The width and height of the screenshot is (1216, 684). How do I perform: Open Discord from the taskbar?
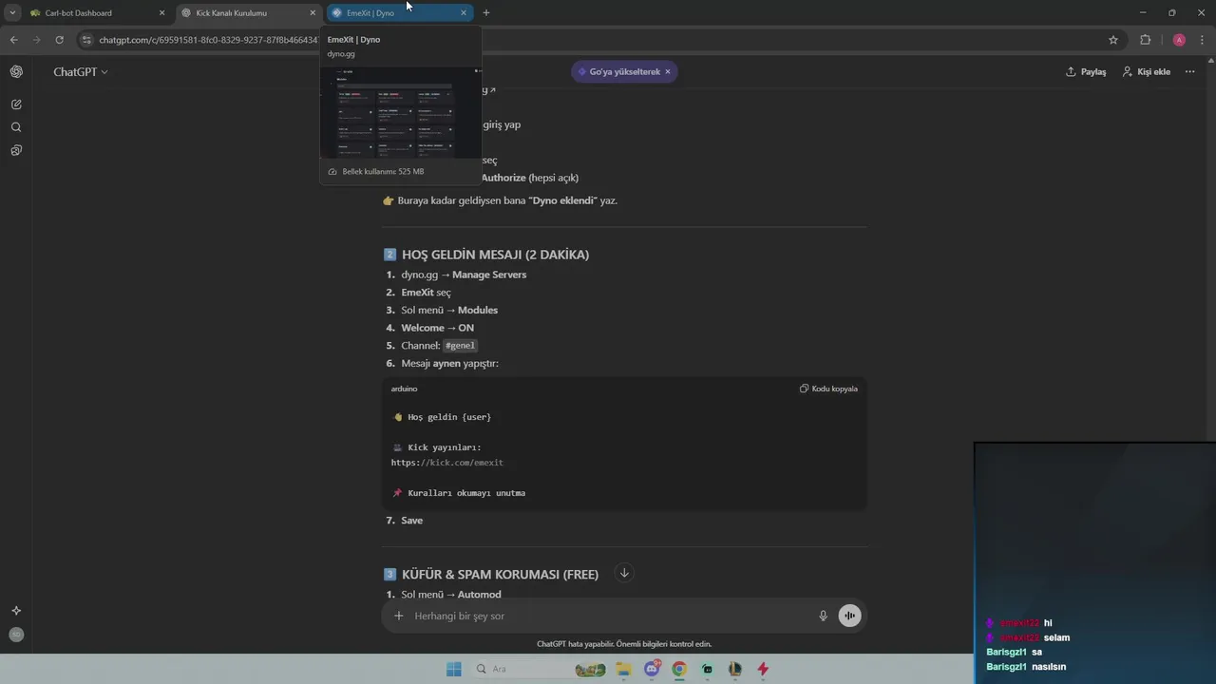coord(652,669)
